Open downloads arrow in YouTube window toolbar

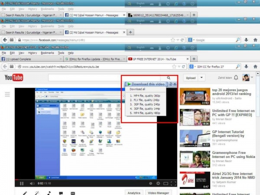246,67
